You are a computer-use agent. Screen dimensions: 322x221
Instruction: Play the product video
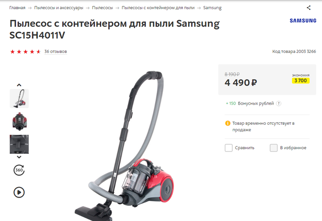coord(19,192)
